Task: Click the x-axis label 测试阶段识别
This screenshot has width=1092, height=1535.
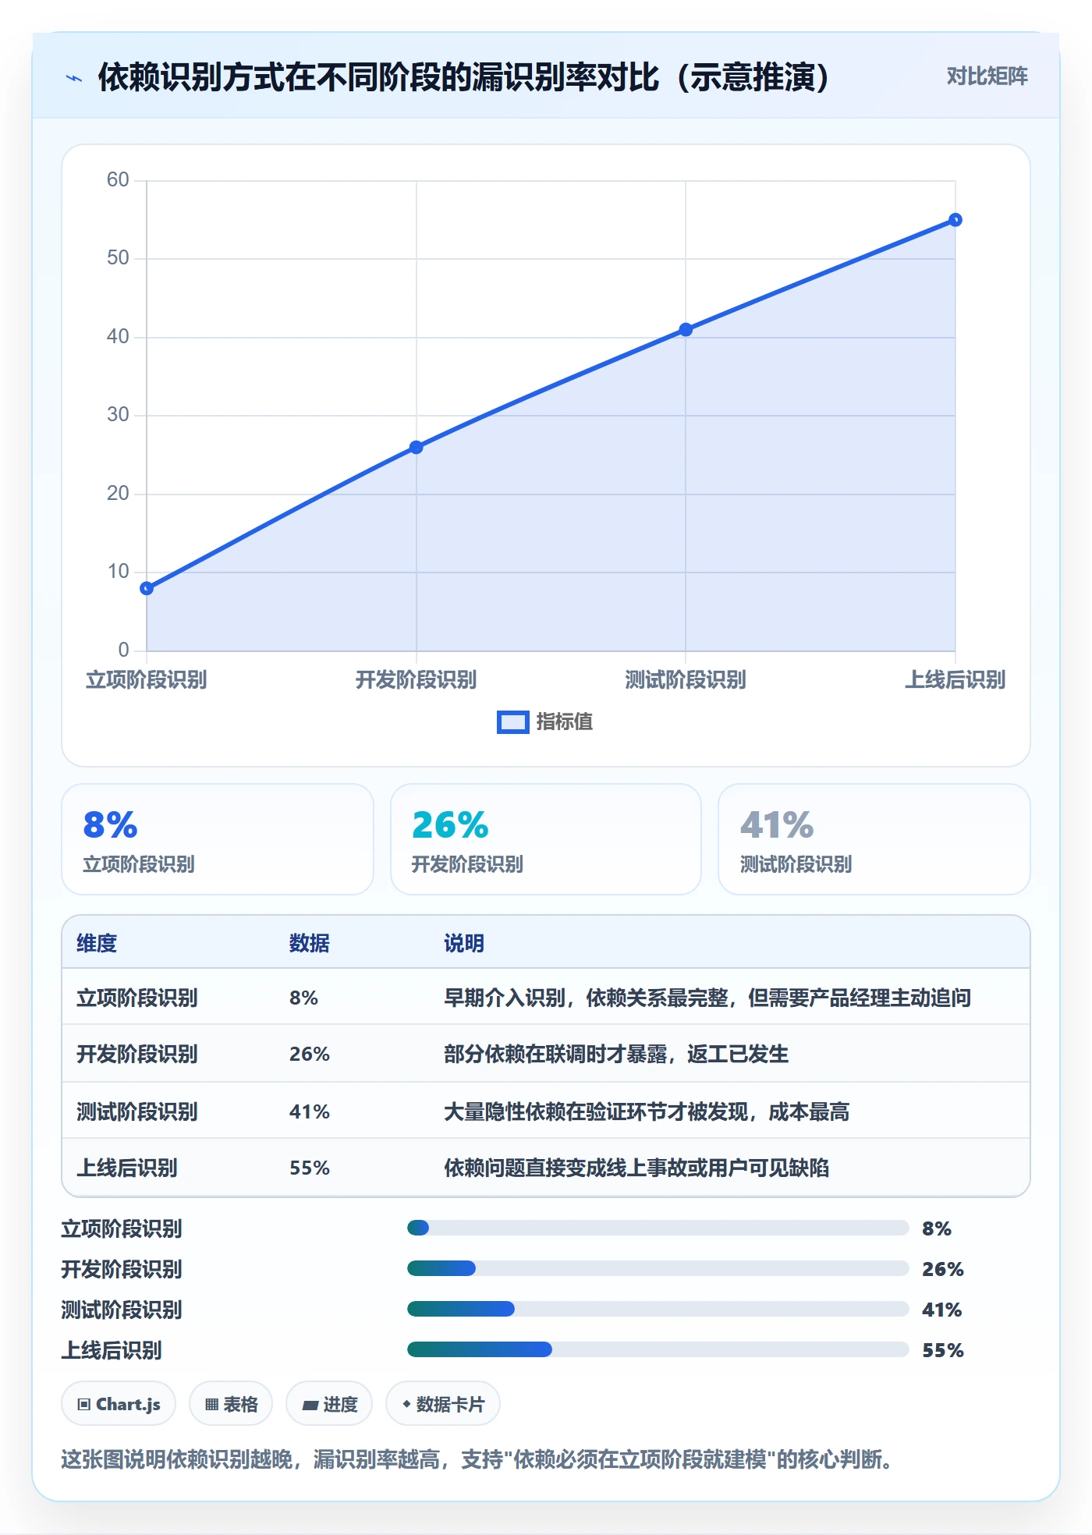Action: [686, 679]
